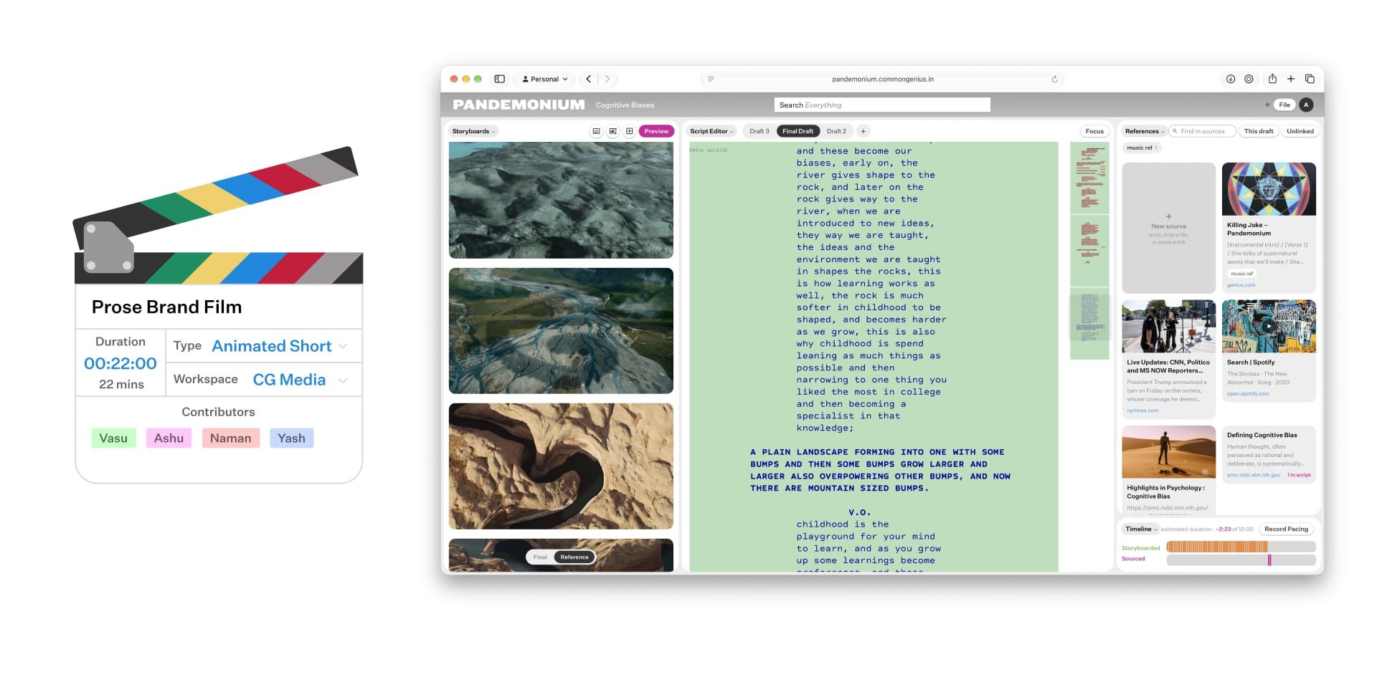This screenshot has width=1377, height=682.
Task: Expand the References panel dropdown
Action: [1145, 131]
